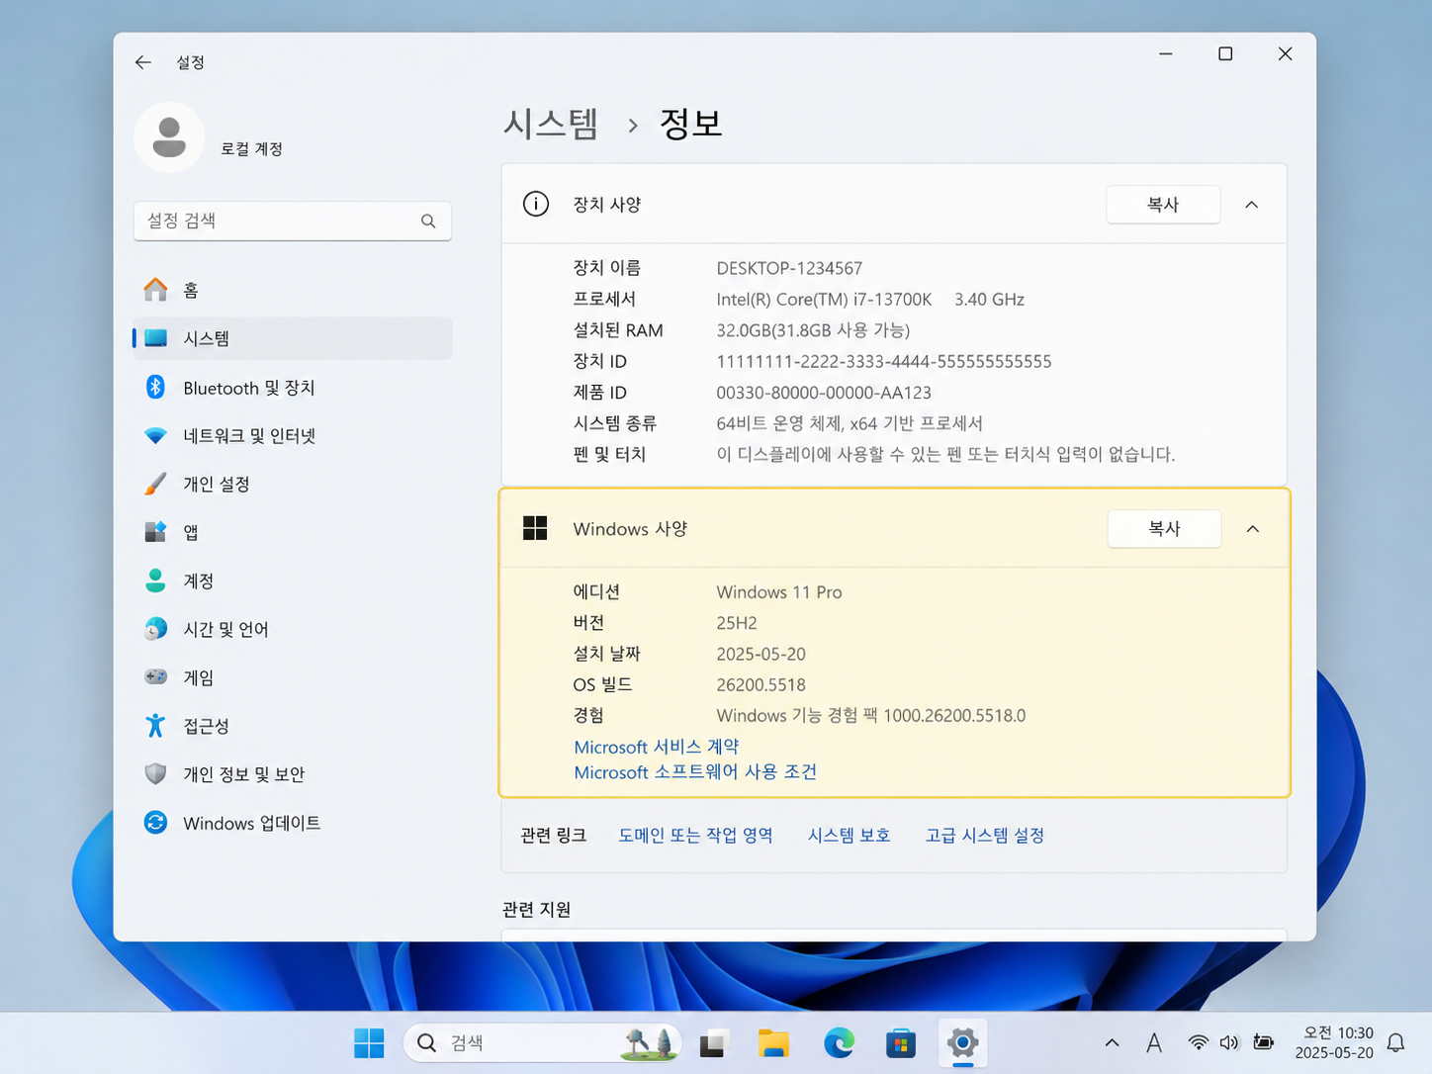
Task: Open 시스템 in the sidebar
Action: (x=293, y=338)
